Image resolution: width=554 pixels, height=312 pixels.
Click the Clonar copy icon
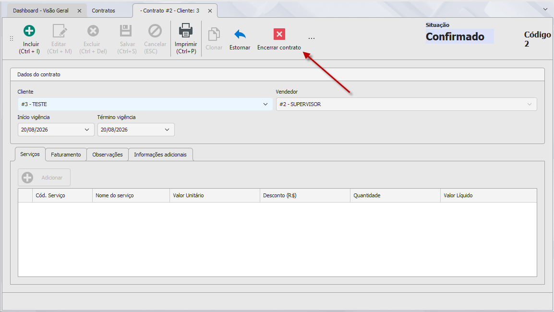(214, 34)
